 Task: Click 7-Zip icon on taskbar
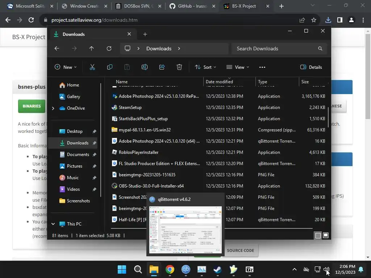coord(249,269)
